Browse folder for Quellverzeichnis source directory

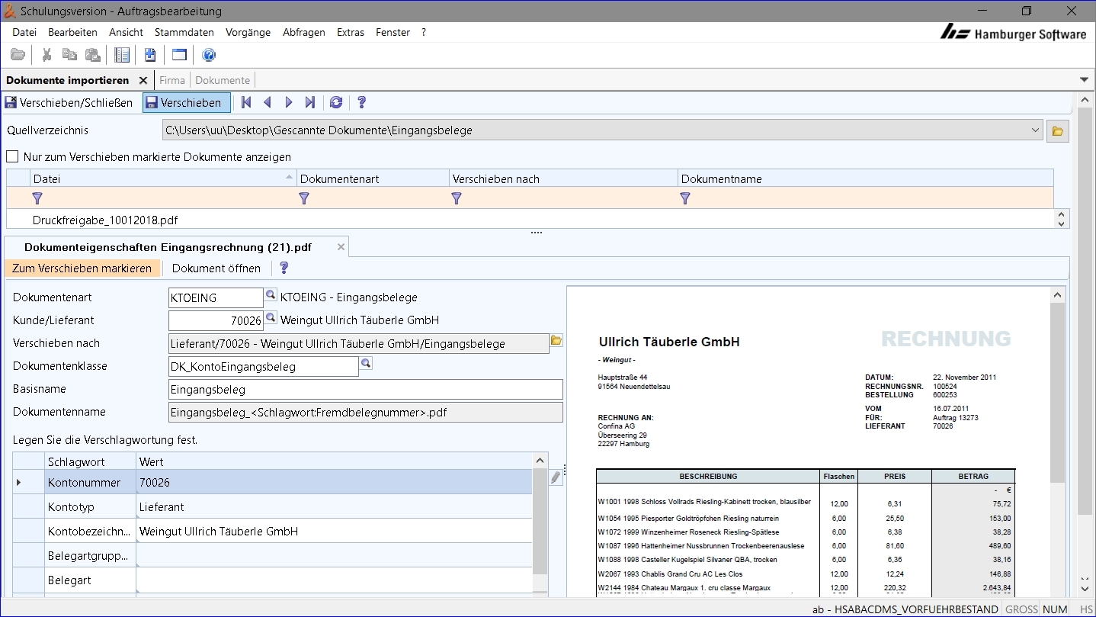(x=1057, y=131)
